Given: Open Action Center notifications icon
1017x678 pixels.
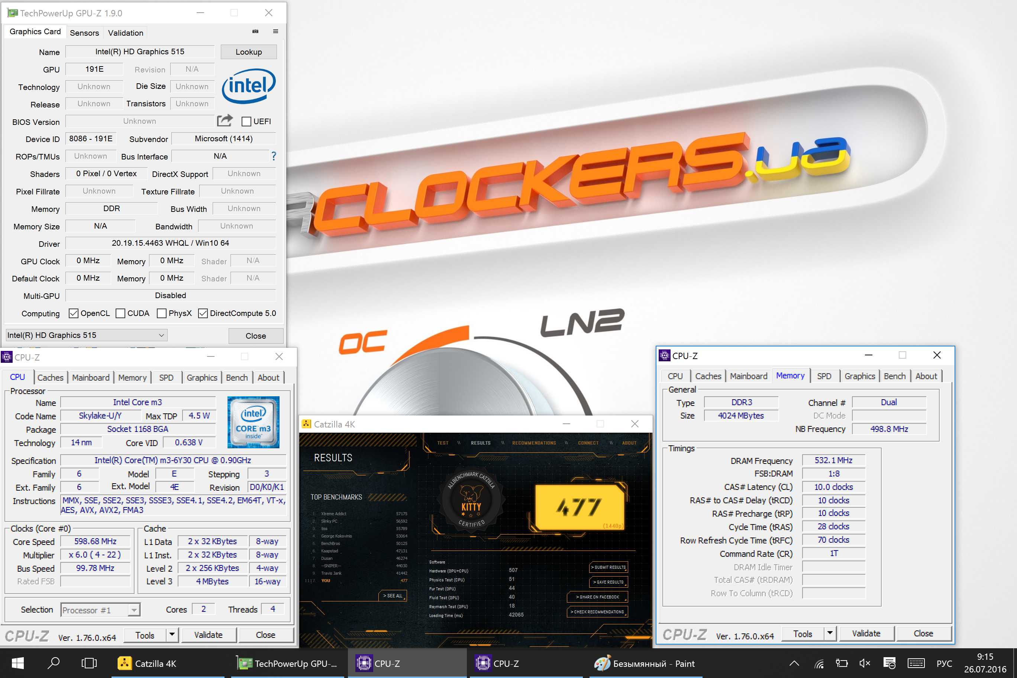Looking at the screenshot, I should point(890,663).
